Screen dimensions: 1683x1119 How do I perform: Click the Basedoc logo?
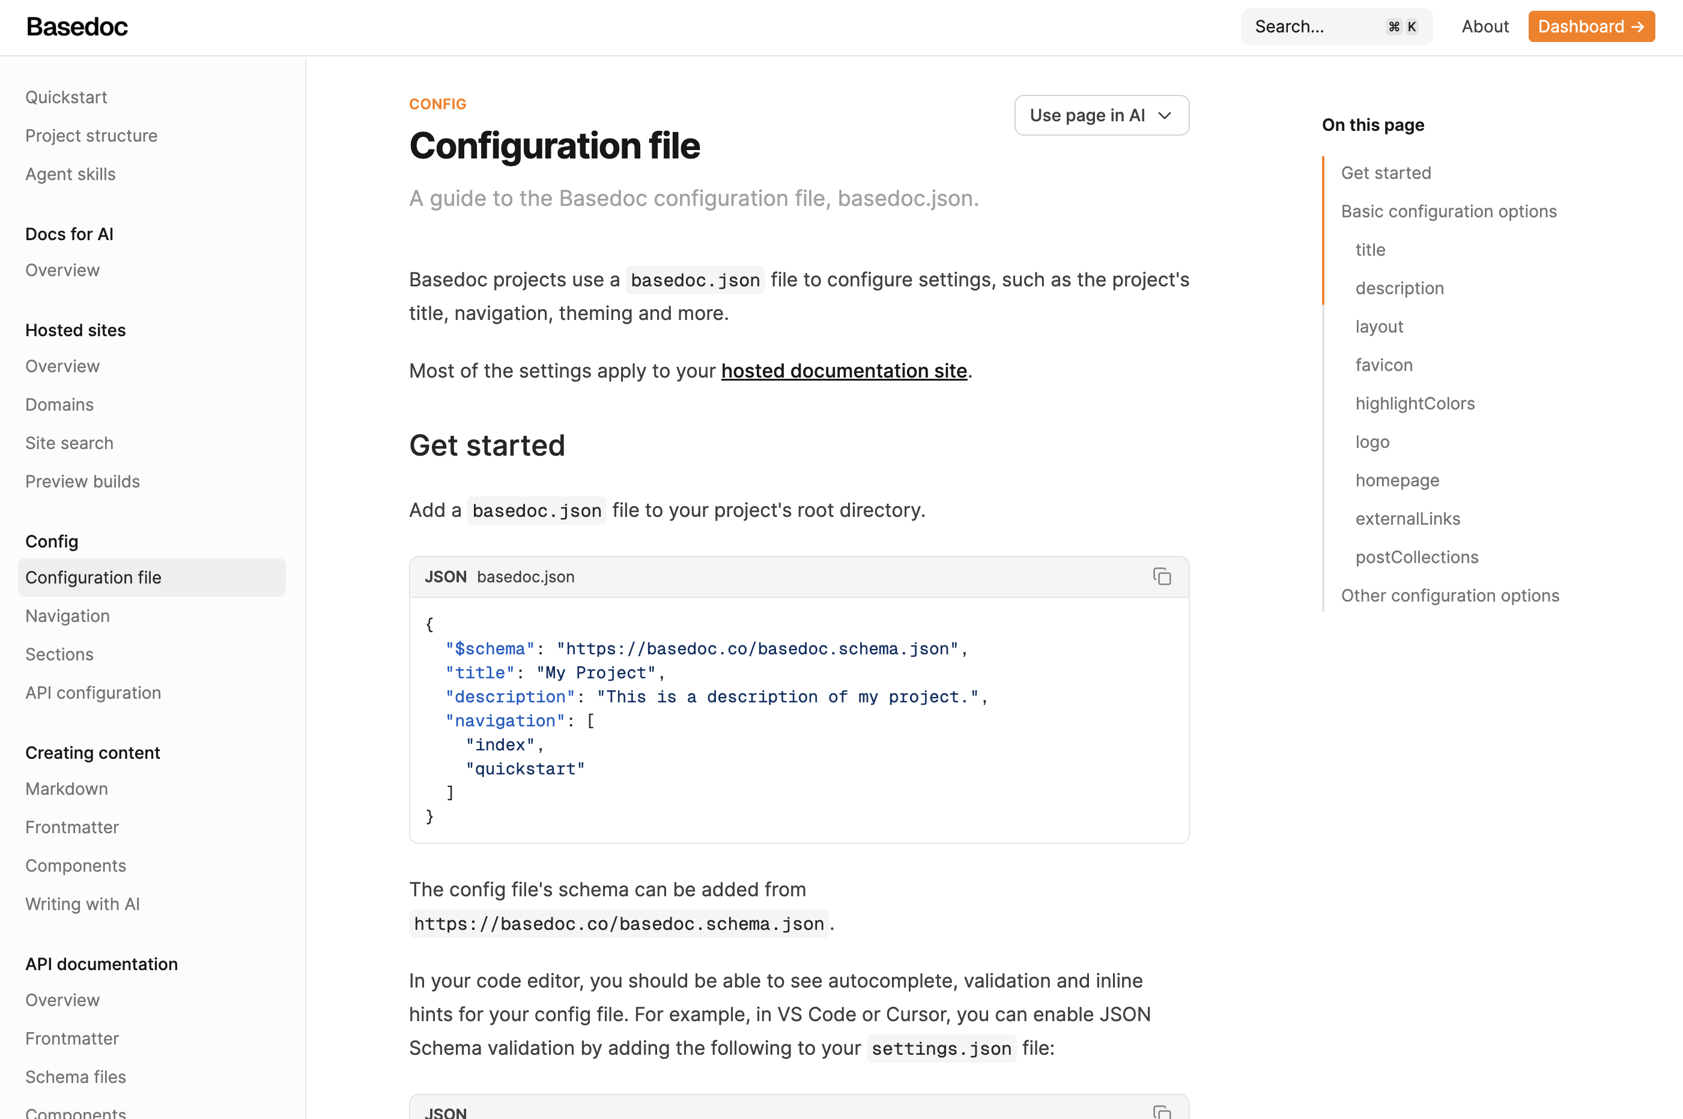click(77, 27)
